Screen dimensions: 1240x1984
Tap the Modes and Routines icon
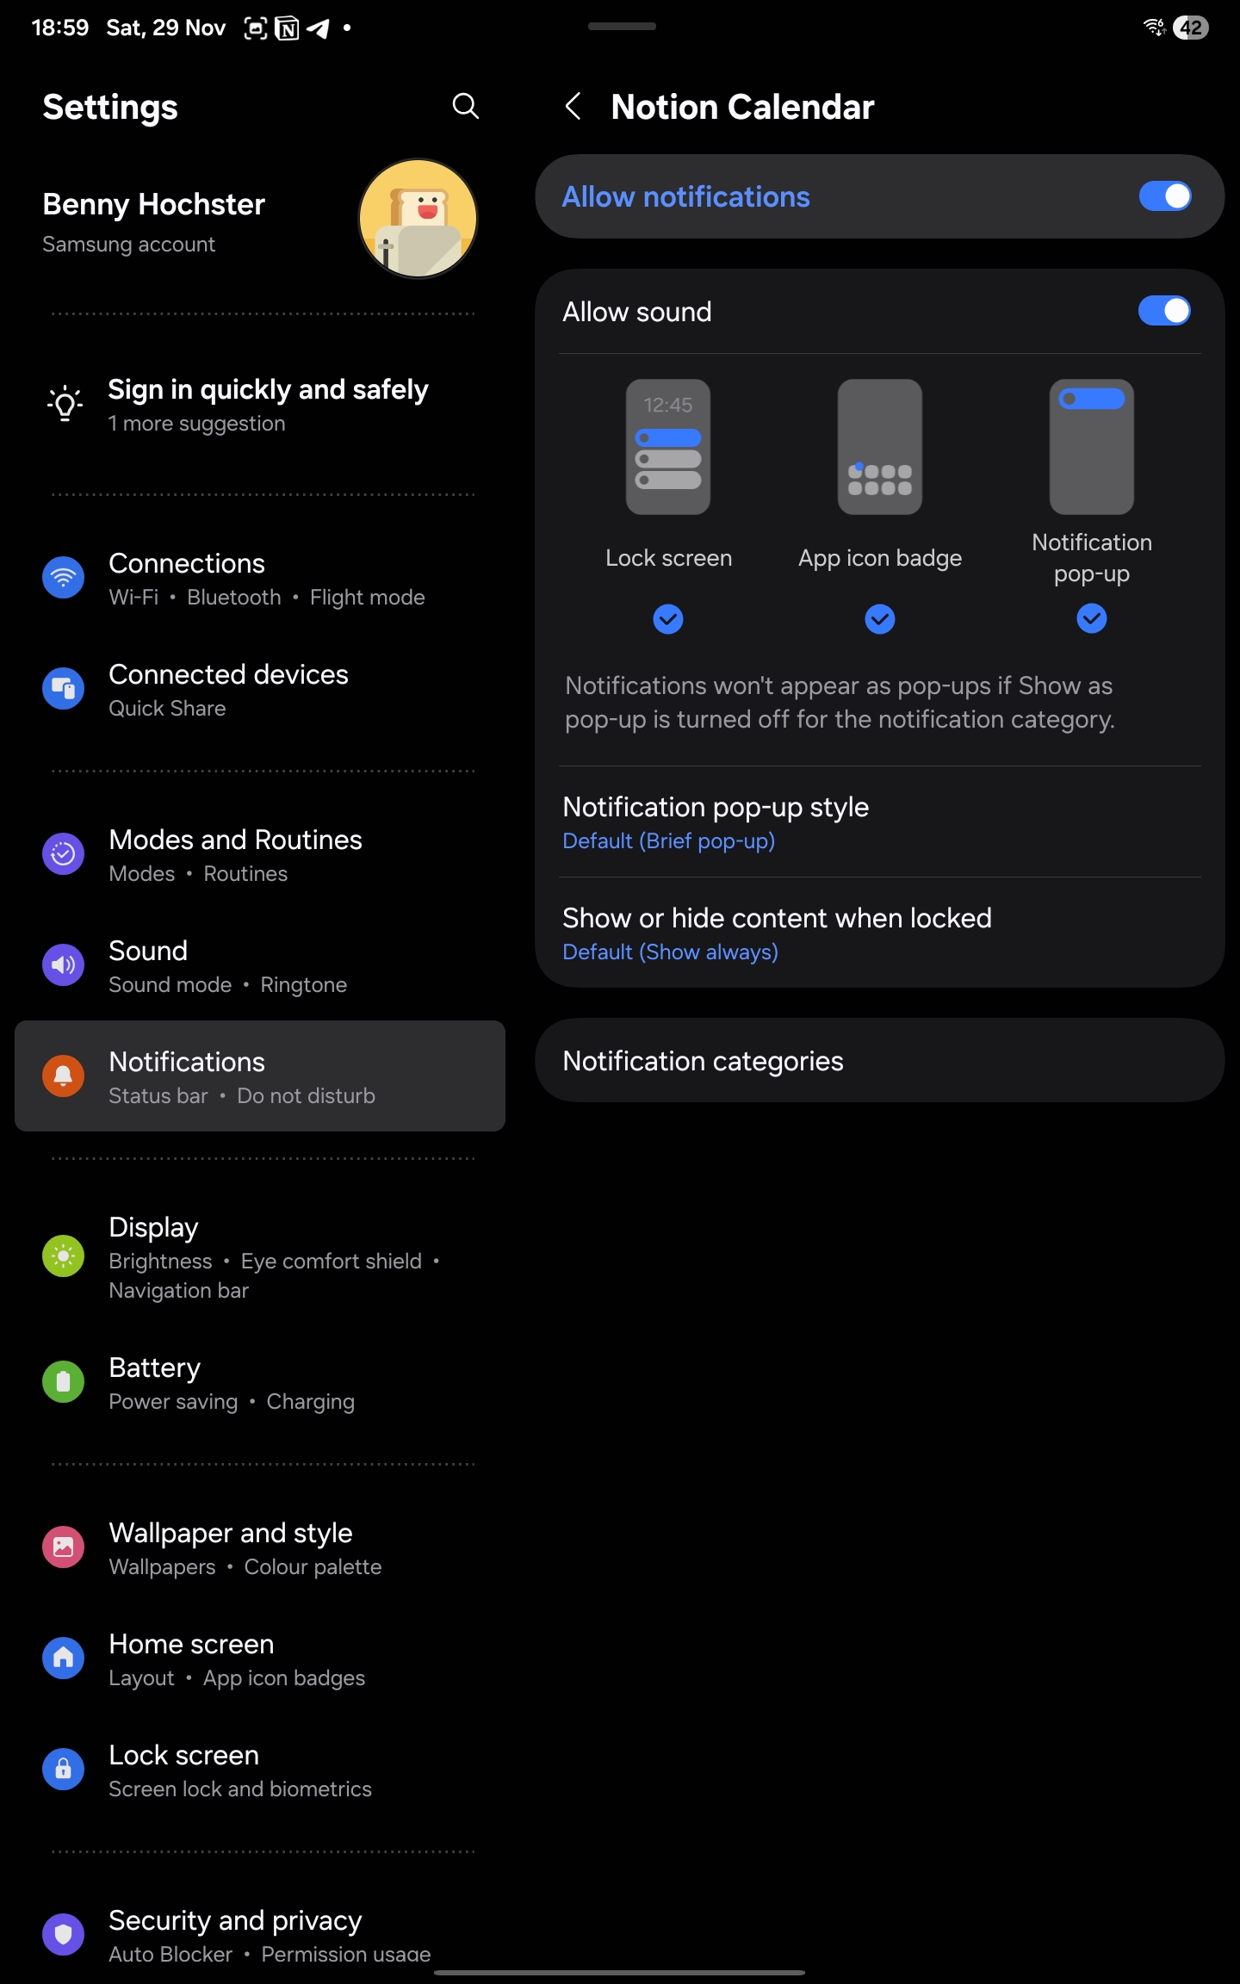pyautogui.click(x=64, y=854)
